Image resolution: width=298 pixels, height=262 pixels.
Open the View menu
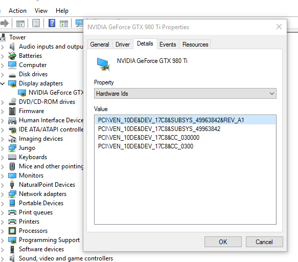[41, 11]
